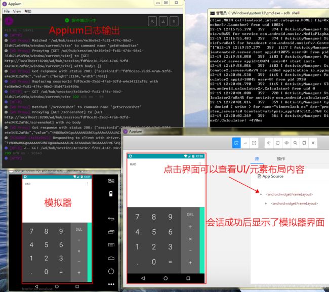Toggle RAD mode in the inspector screenshot calculator
Viewport: 329px width, 292px height.
[x=133, y=164]
